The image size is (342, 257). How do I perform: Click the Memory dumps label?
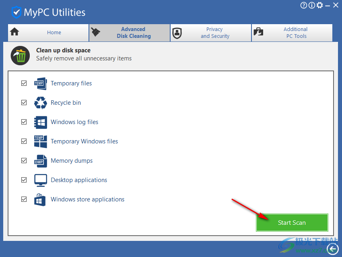72,161
